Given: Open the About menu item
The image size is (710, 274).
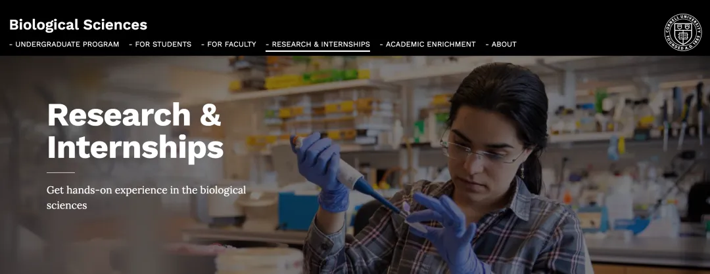Looking at the screenshot, I should (x=504, y=44).
